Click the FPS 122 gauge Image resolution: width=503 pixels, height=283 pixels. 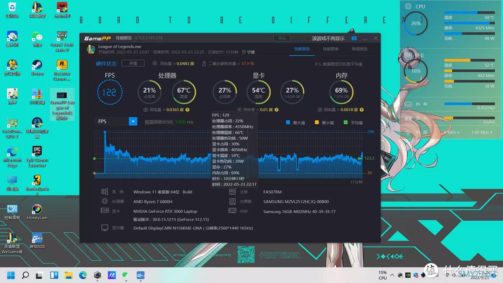pyautogui.click(x=110, y=92)
